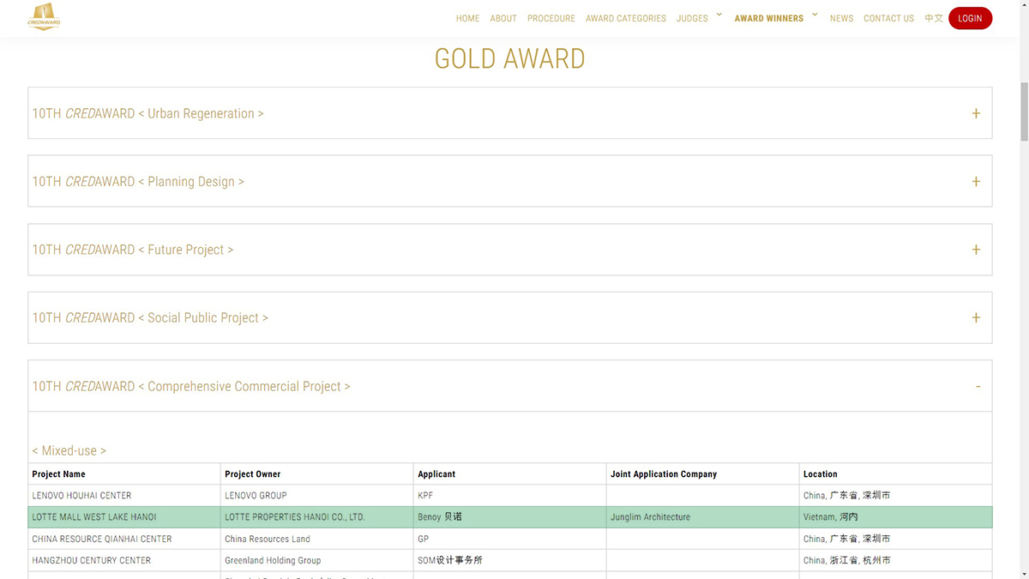
Task: Click the '< Mixed-use >' subcategory label
Action: coord(69,450)
